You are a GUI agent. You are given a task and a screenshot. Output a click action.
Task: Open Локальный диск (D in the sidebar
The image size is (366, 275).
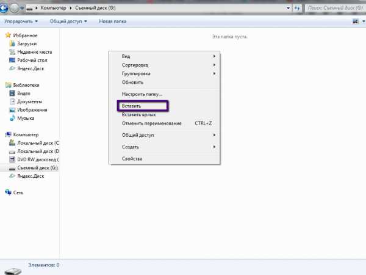[38, 152]
